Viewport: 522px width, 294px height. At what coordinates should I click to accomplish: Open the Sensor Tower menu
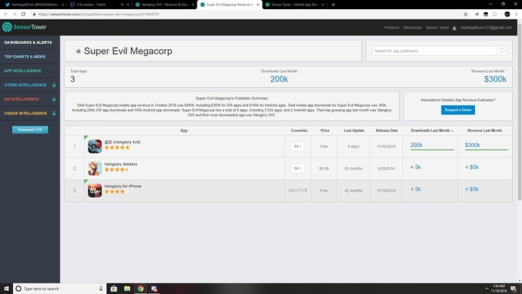(x=437, y=27)
